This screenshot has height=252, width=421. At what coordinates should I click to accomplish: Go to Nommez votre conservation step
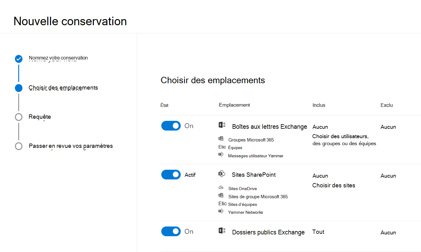pos(58,58)
